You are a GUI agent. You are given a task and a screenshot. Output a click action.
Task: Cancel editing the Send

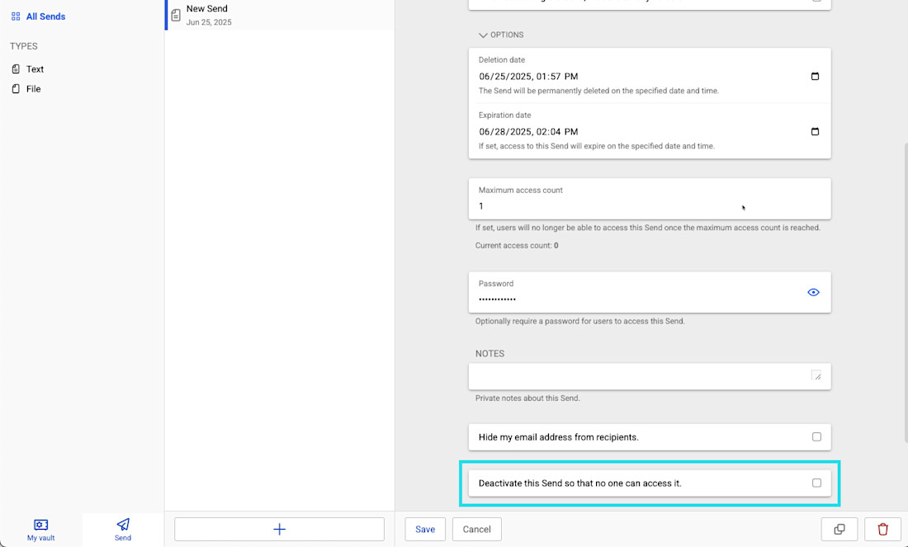click(476, 530)
